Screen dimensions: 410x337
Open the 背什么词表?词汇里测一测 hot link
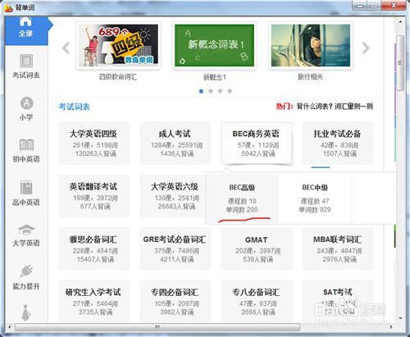click(335, 107)
